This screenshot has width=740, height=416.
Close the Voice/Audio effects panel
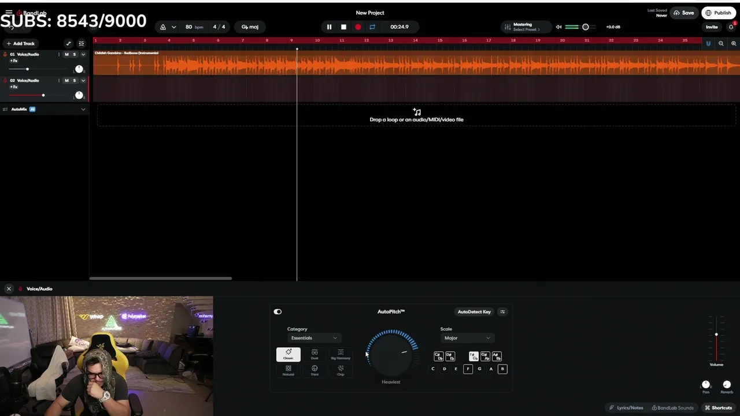point(9,289)
